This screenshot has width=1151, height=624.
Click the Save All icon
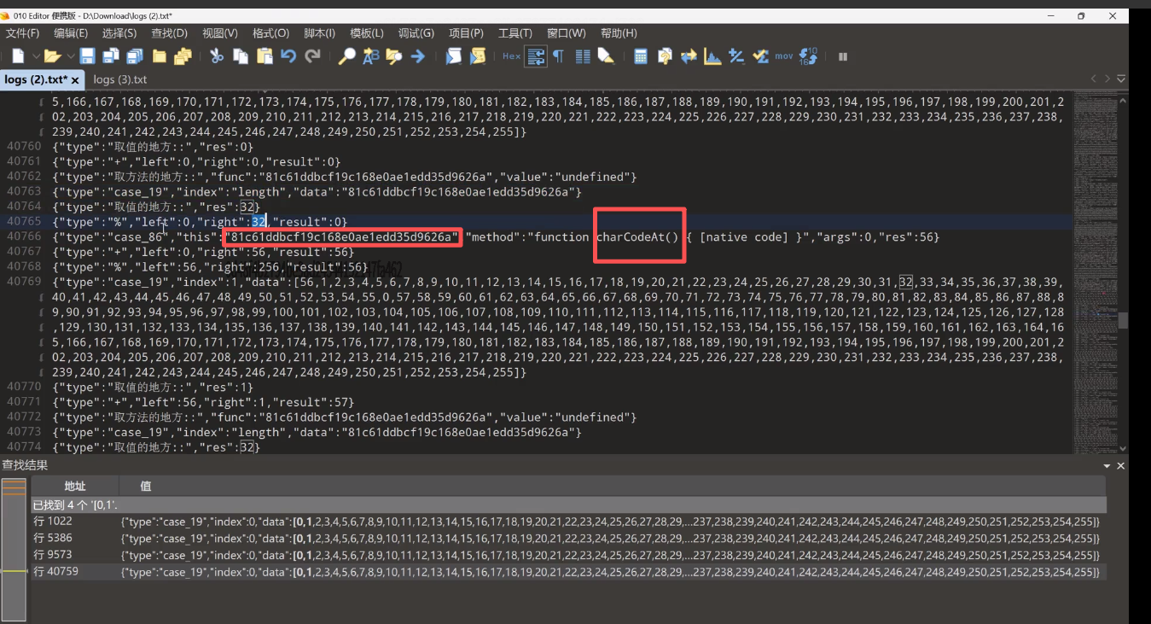click(135, 56)
